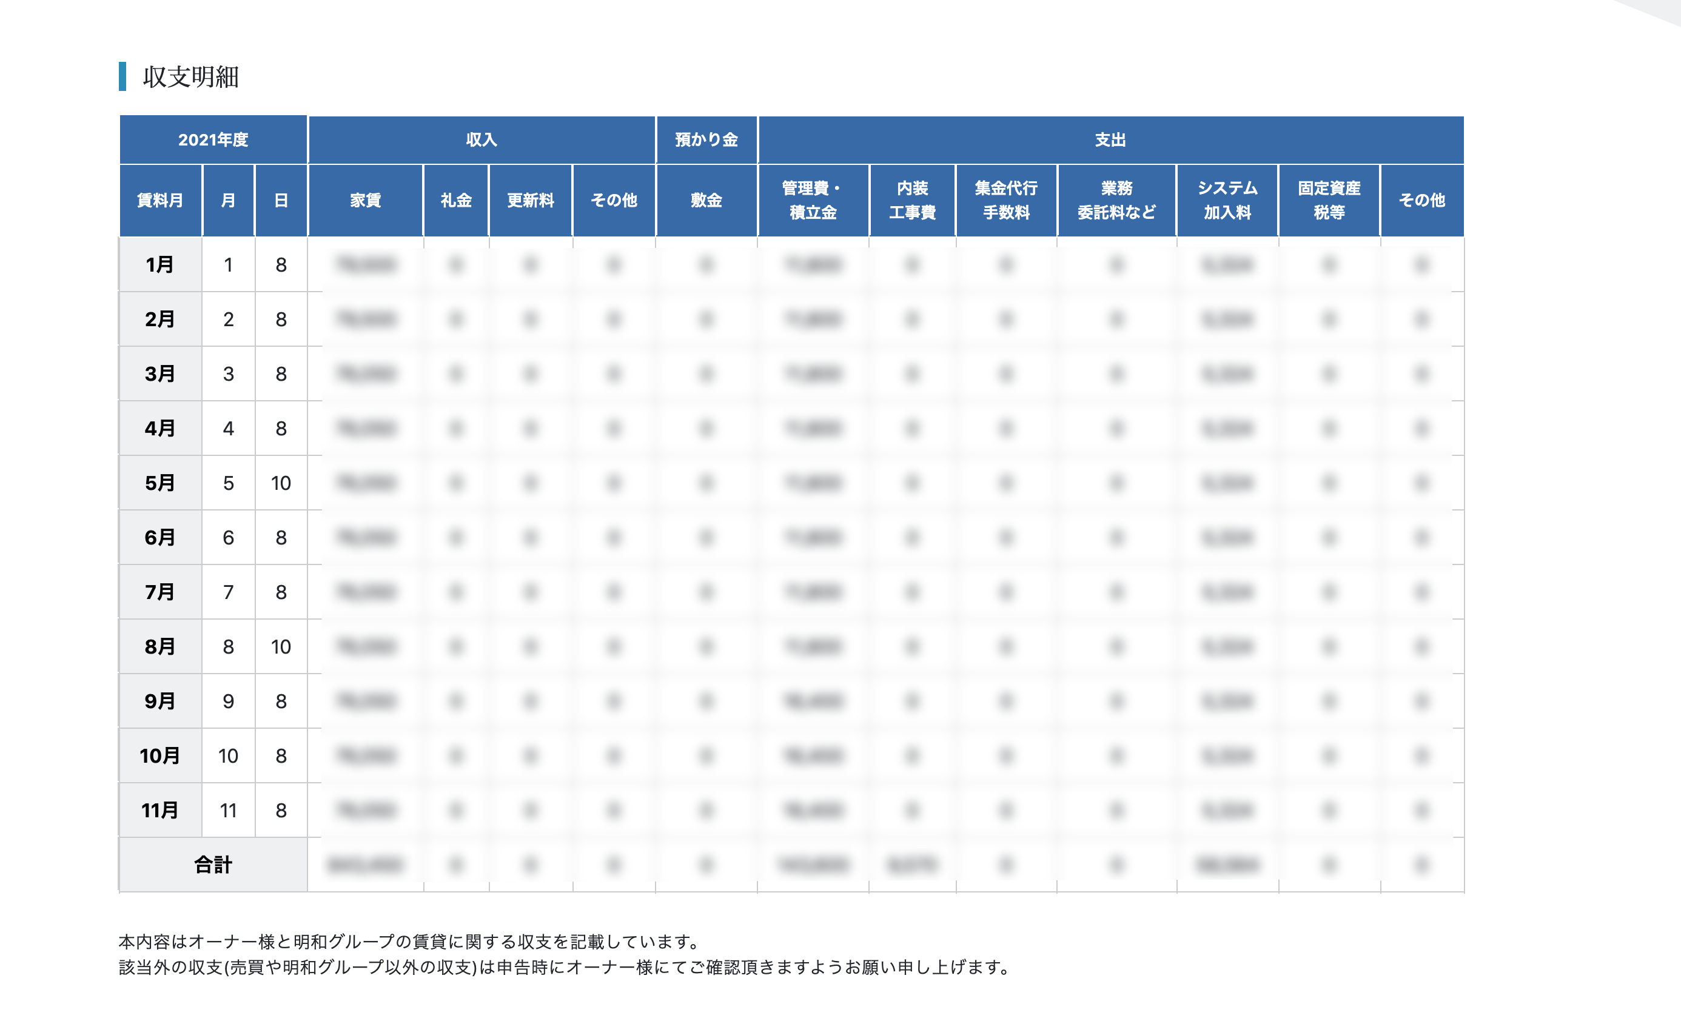Click the 固定資産税等 column header
Viewport: 1681px width, 1021px height.
point(1329,200)
